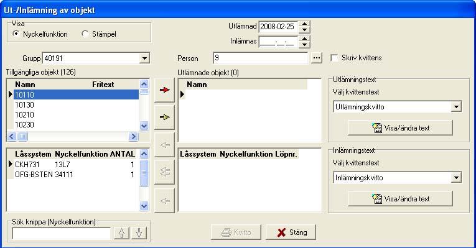476x248 pixels.
Task: Increase the Utlämnad date with up stepper
Action: pos(304,24)
